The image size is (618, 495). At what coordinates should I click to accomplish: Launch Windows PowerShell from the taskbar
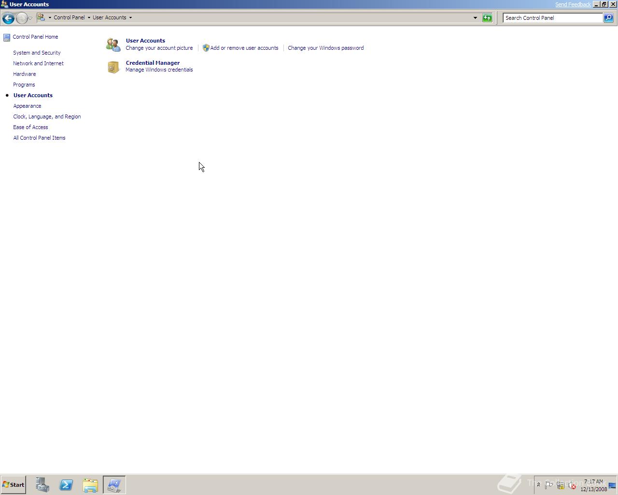[x=66, y=485]
